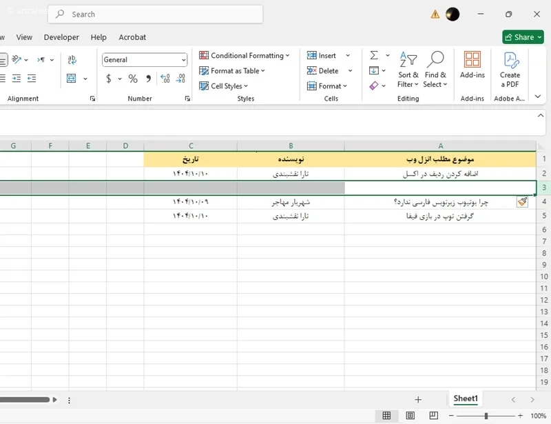The image size is (551, 424).
Task: Open the user account avatar
Action: coord(453,14)
